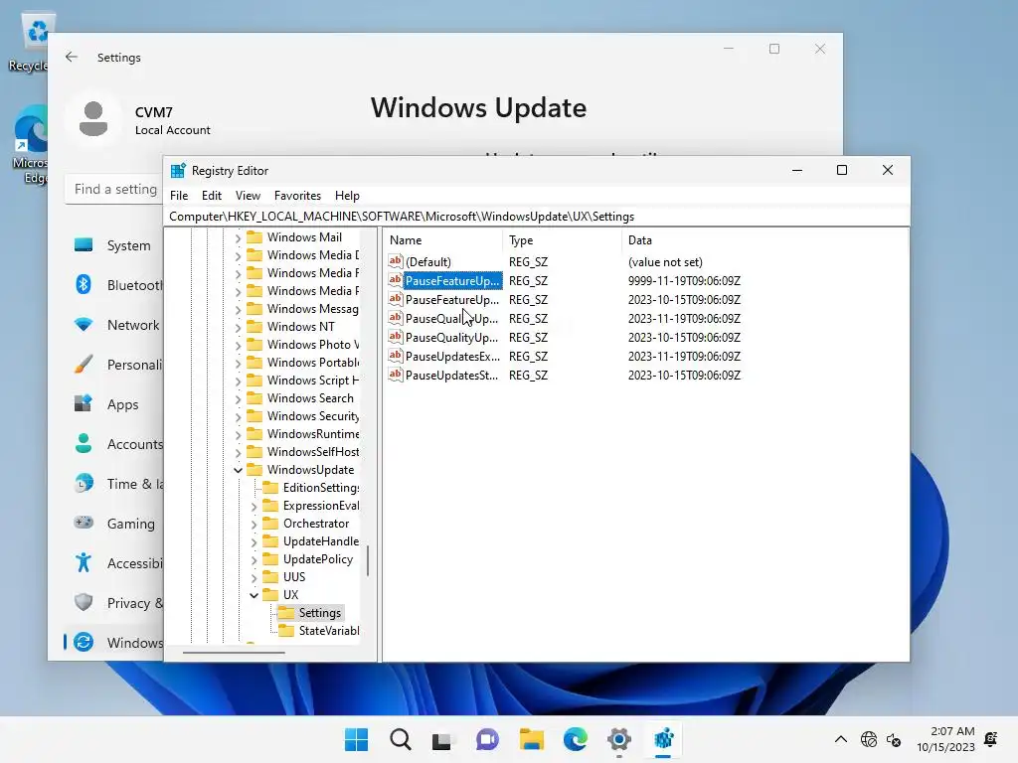Click the CVM7 account avatar
Viewport: 1018px width, 763px height.
[93, 119]
